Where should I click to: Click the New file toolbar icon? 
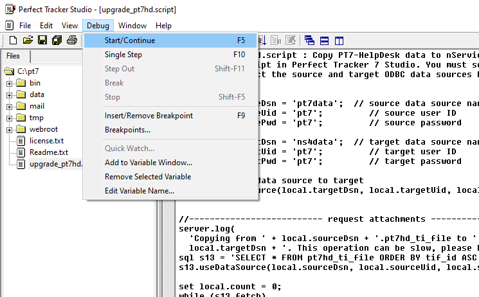point(13,40)
